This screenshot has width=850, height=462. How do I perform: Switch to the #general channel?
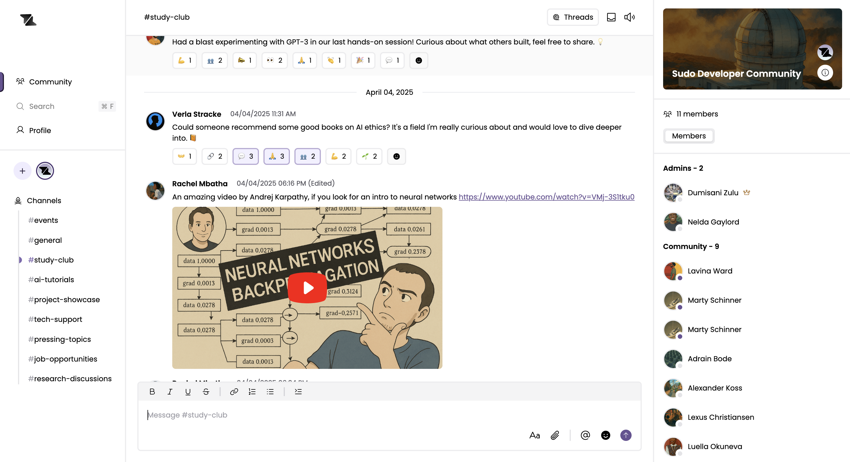45,240
